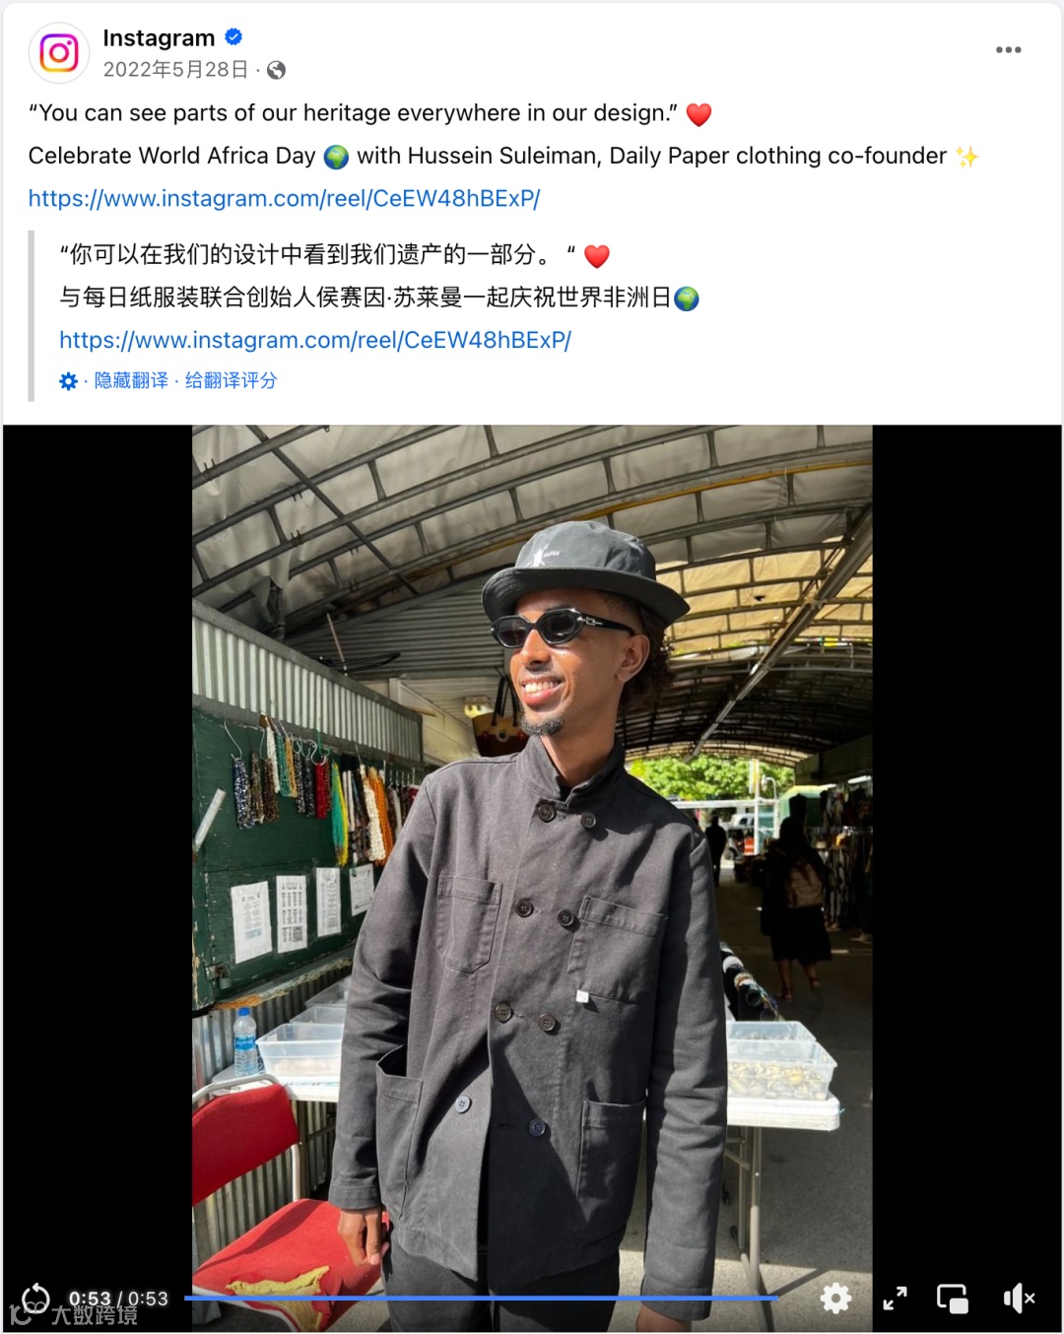Screen dimensions: 1064x1334
Task: Replay the video with the replay icon
Action: (35, 1299)
